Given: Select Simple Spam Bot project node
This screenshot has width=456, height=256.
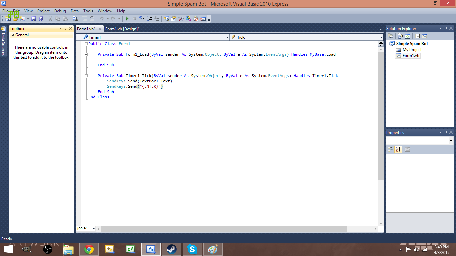Looking at the screenshot, I should [x=412, y=44].
